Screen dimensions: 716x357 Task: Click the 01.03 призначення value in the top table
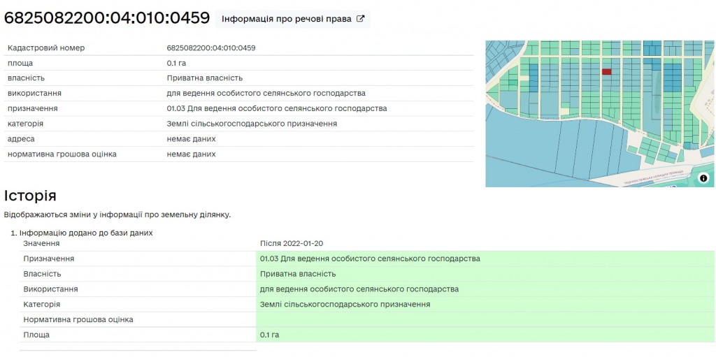pyautogui.click(x=277, y=108)
